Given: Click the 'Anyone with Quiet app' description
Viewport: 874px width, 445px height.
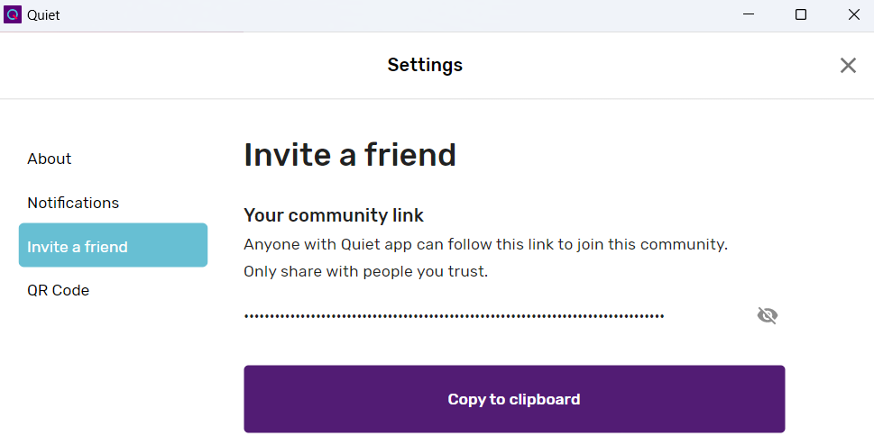Looking at the screenshot, I should [x=485, y=244].
